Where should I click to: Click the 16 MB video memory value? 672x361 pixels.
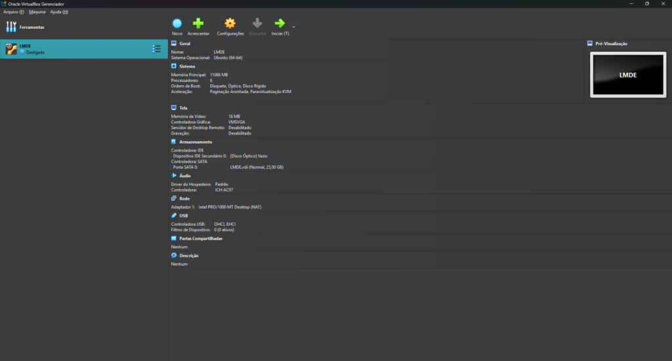(x=234, y=116)
